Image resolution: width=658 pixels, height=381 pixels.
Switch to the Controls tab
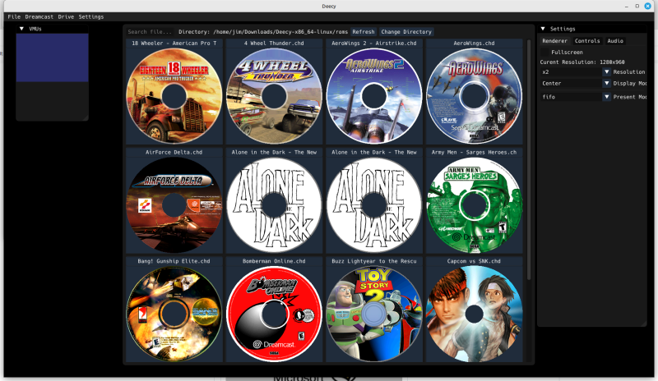coord(587,41)
